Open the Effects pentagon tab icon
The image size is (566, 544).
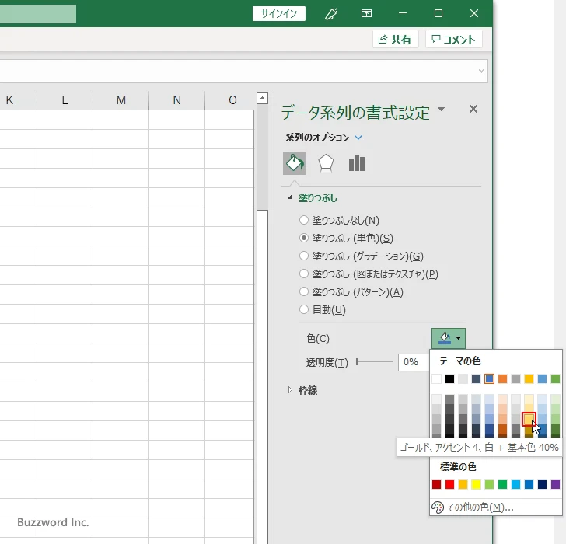pyautogui.click(x=326, y=163)
